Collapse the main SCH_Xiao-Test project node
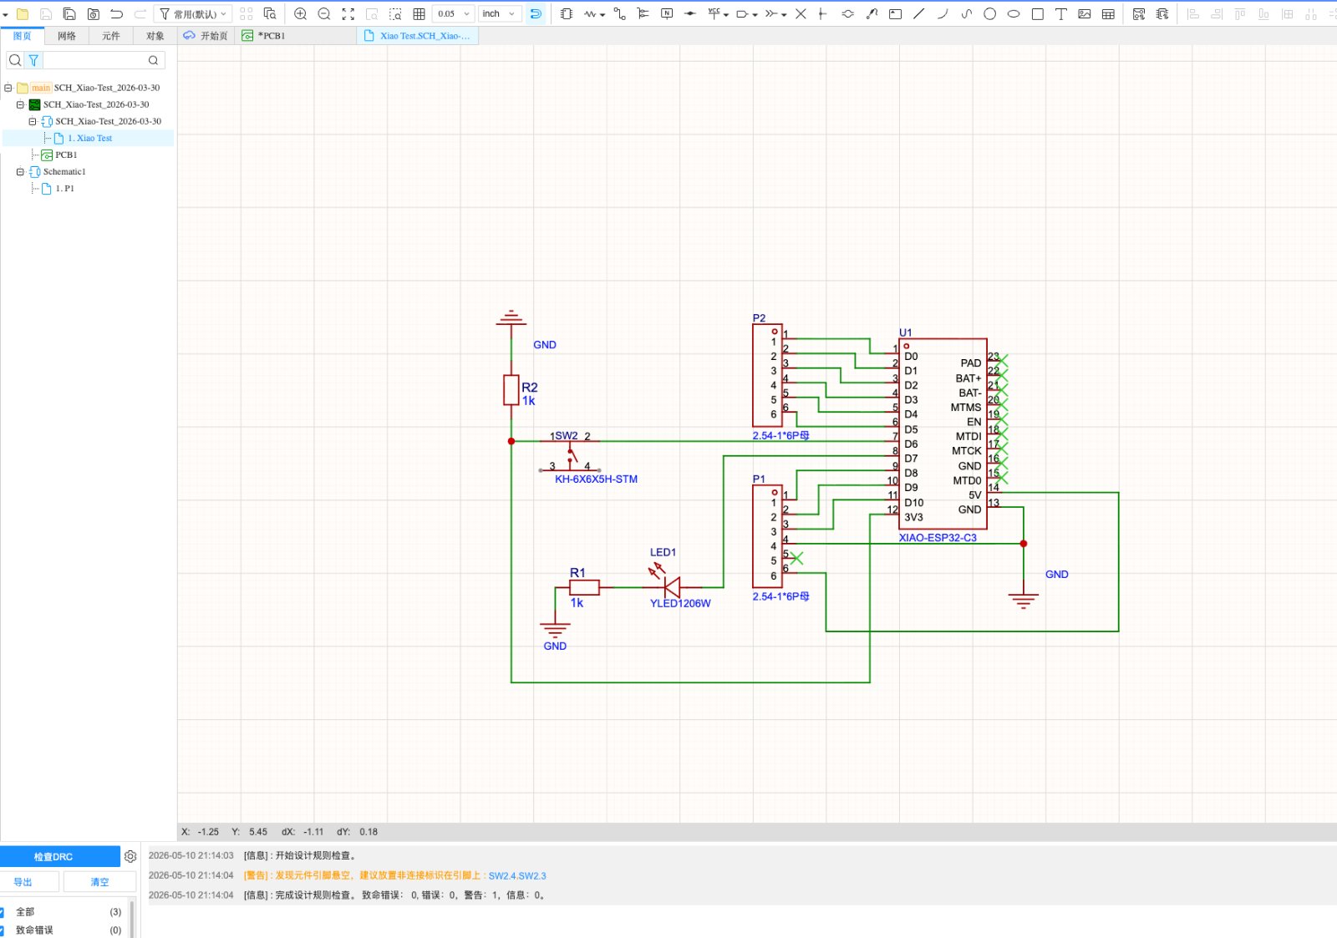The width and height of the screenshot is (1337, 938). [8, 88]
